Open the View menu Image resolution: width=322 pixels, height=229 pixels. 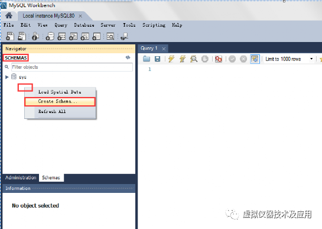[43, 25]
